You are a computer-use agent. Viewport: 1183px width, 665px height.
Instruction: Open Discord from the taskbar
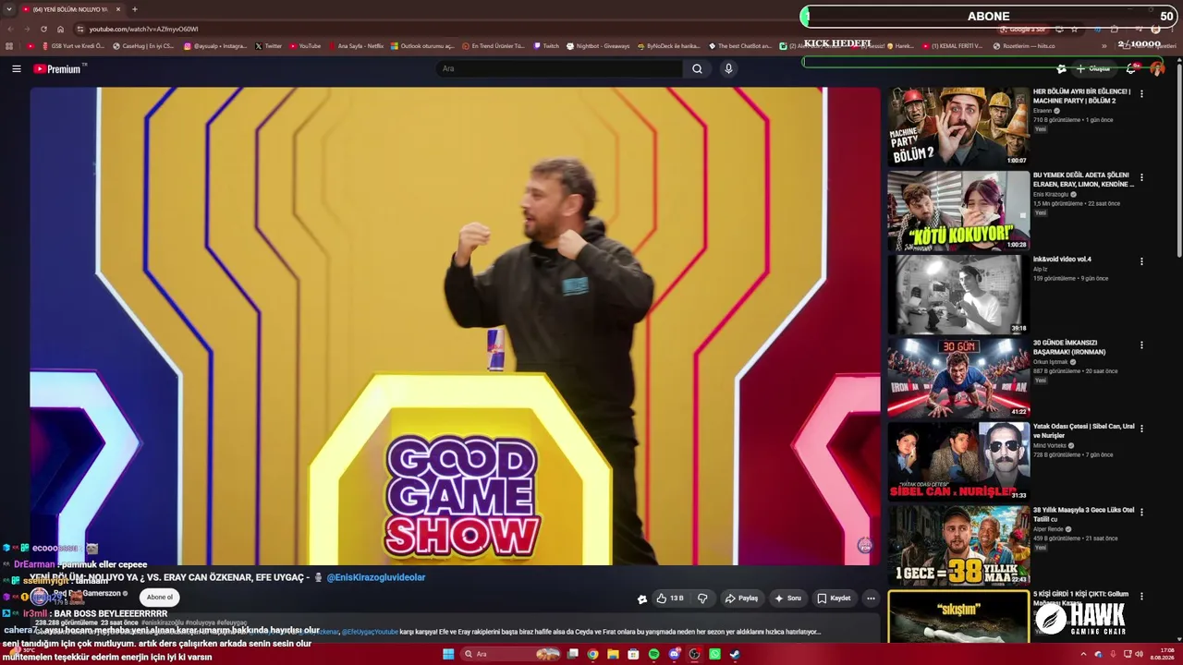(x=674, y=654)
